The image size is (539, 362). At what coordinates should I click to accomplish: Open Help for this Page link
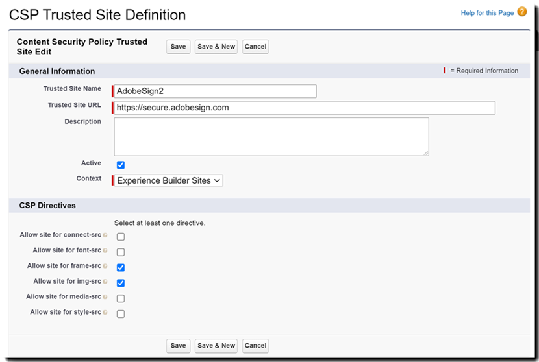coord(487,13)
